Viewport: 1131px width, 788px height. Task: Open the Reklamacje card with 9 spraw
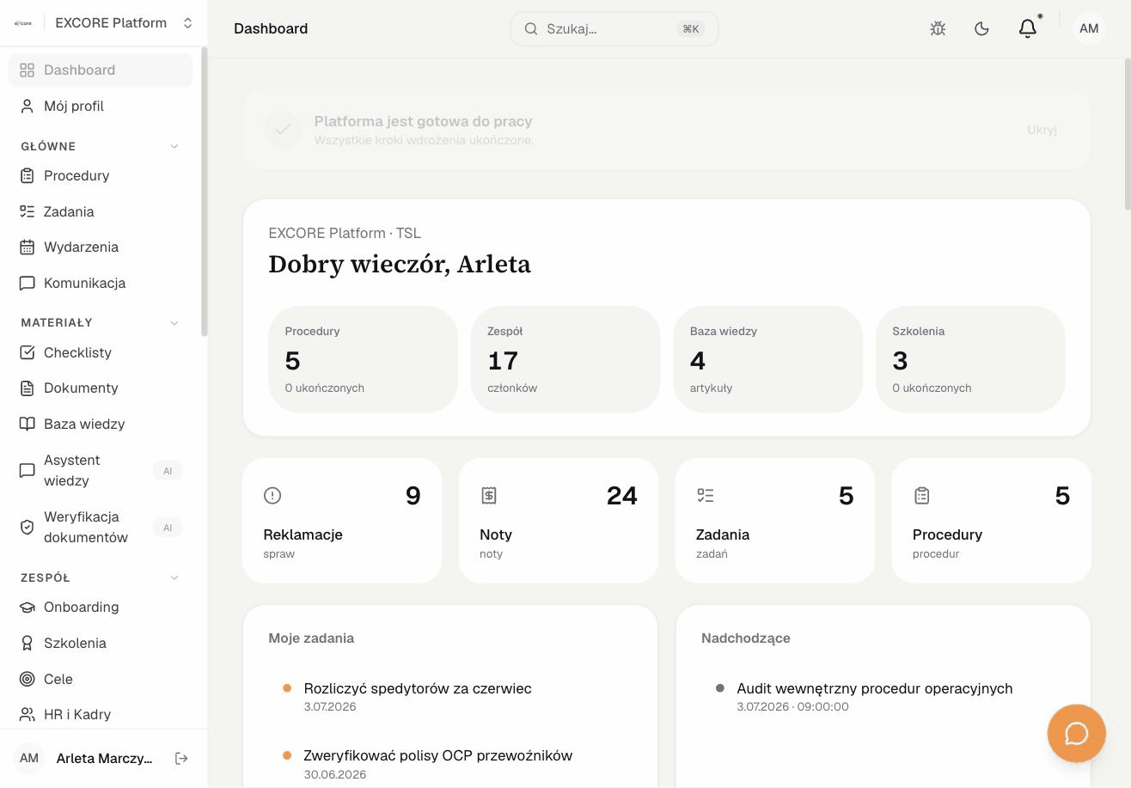(342, 521)
